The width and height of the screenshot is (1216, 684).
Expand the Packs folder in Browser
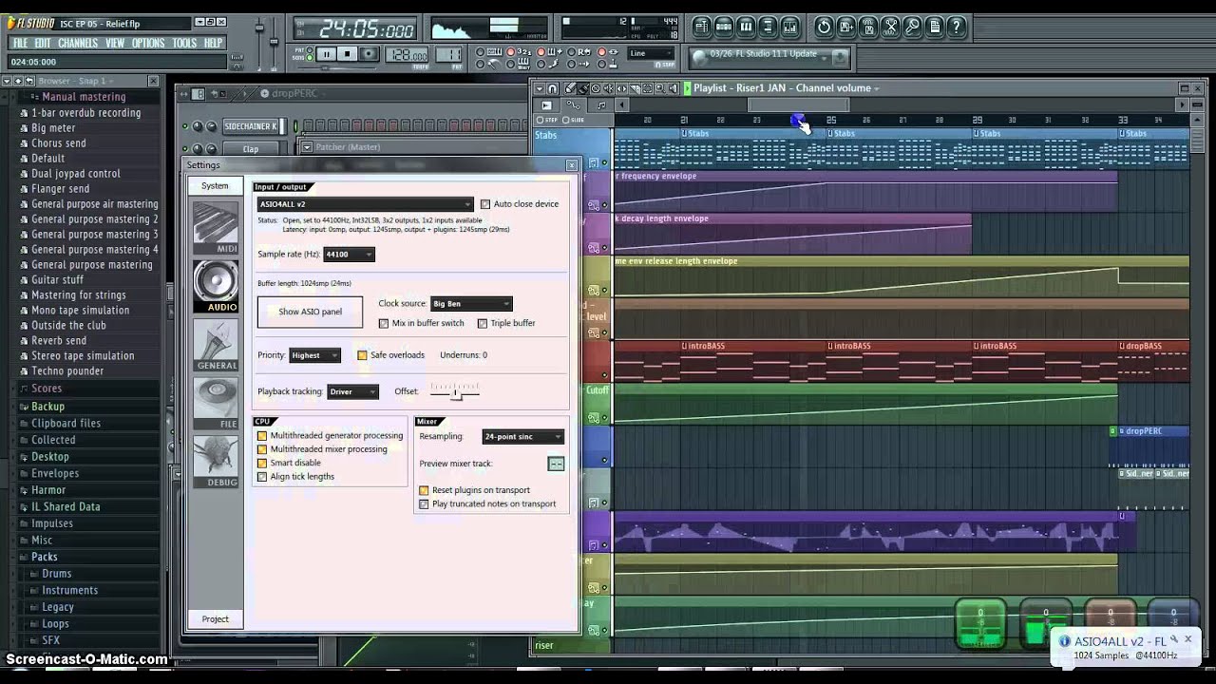tap(44, 557)
